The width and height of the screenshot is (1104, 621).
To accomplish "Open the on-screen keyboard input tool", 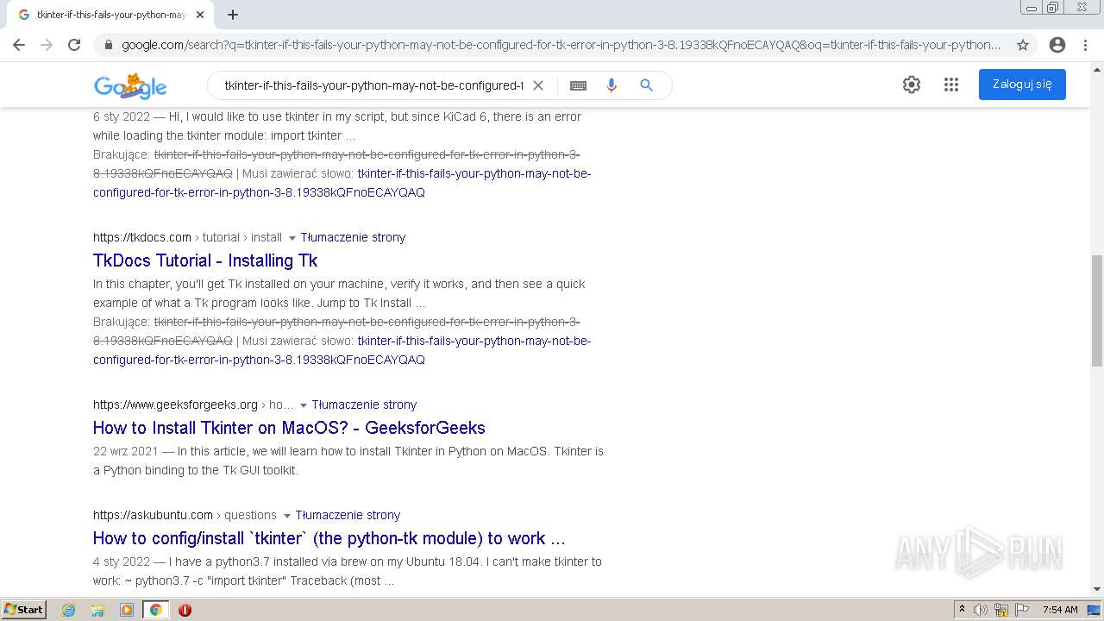I will (578, 85).
